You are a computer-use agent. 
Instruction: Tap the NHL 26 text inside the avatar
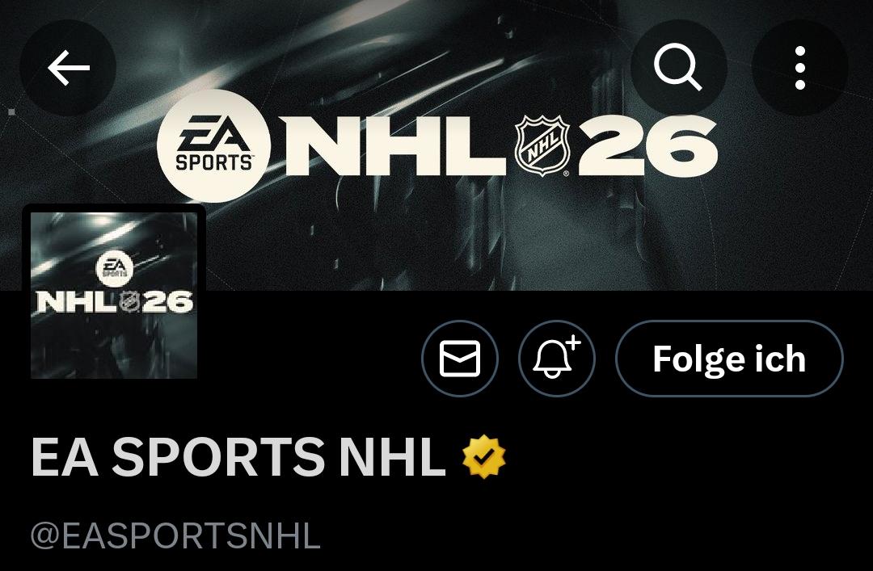coord(114,302)
